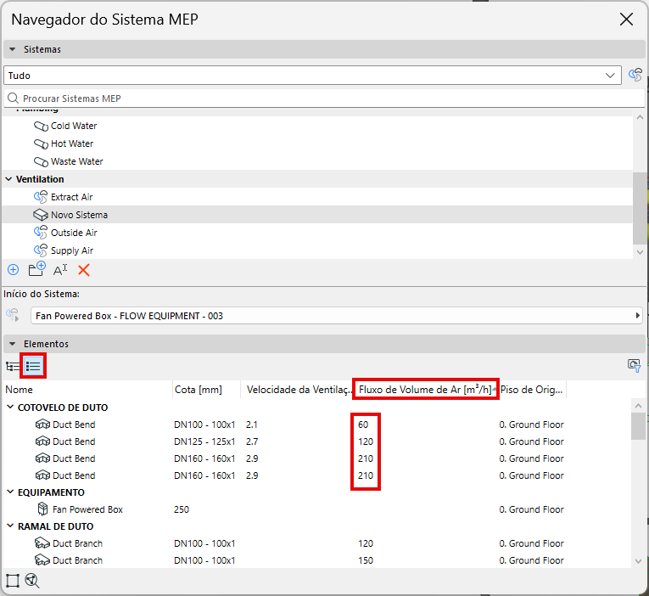
Task: Select Duct Branch row with flow 120
Action: tap(317, 543)
